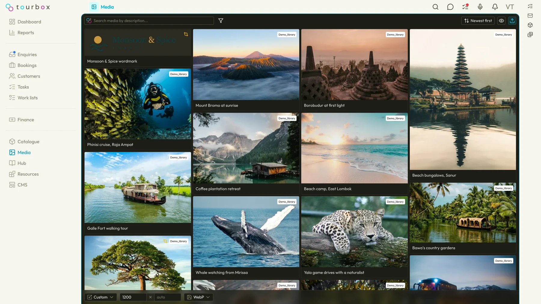Change sort order from Newest first
The width and height of the screenshot is (541, 304).
tap(478, 21)
